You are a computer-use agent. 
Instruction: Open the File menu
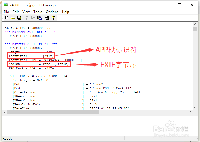tap(6, 12)
